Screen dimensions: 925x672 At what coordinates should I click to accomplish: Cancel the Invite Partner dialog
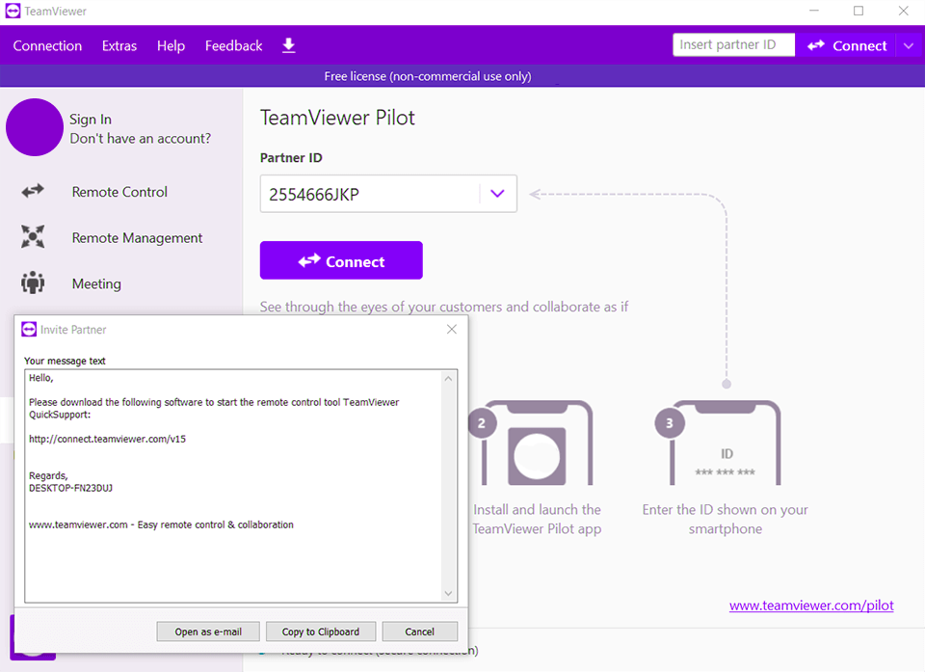coord(419,632)
